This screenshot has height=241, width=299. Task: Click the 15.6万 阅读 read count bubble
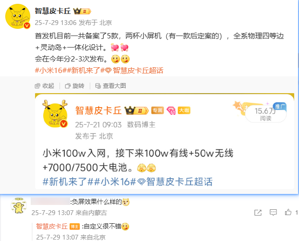click(x=265, y=114)
